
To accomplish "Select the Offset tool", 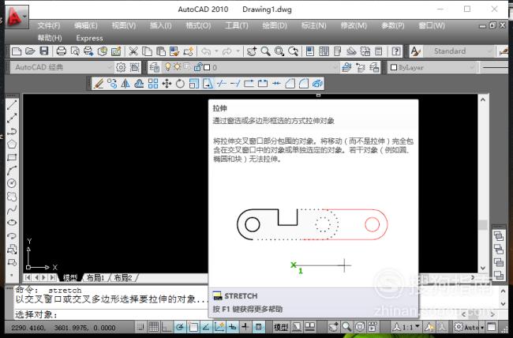I will click(139, 84).
